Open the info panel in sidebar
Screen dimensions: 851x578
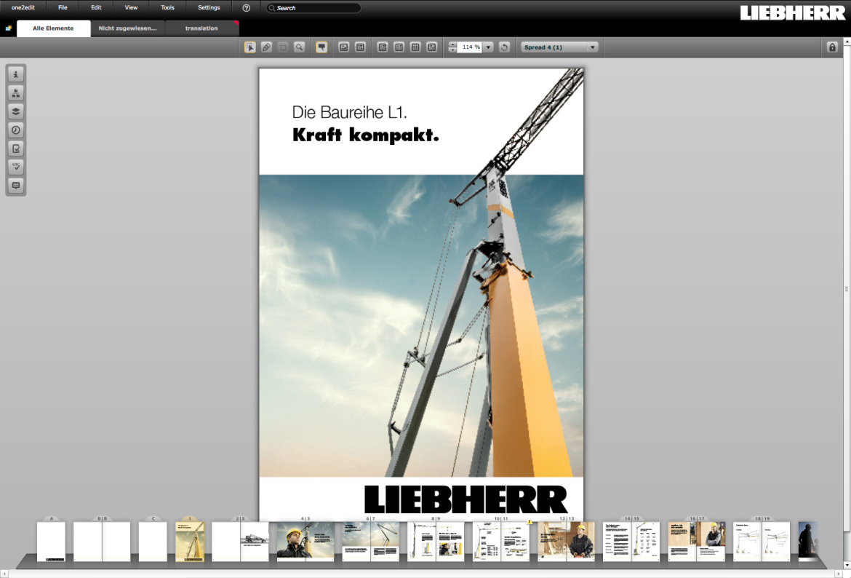[x=16, y=74]
